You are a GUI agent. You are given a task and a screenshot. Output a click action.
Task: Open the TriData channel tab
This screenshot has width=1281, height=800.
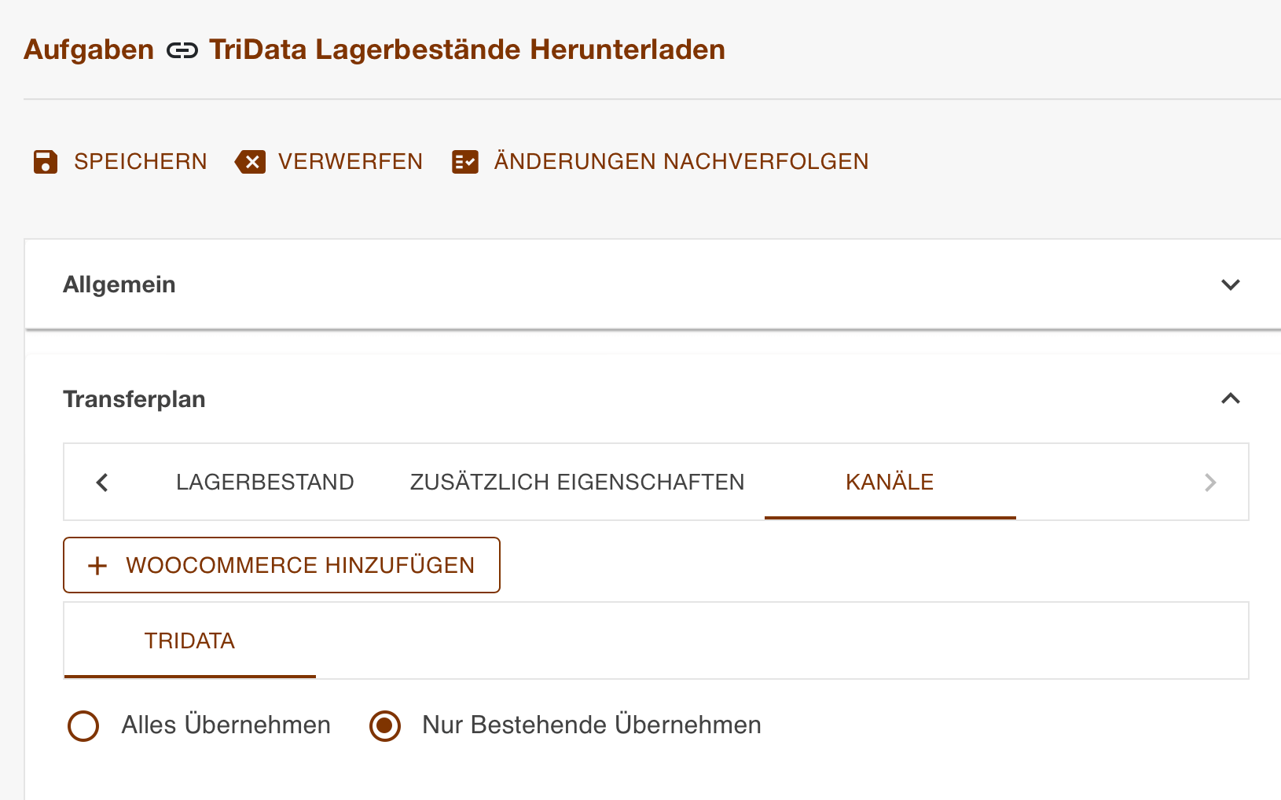[x=190, y=640]
